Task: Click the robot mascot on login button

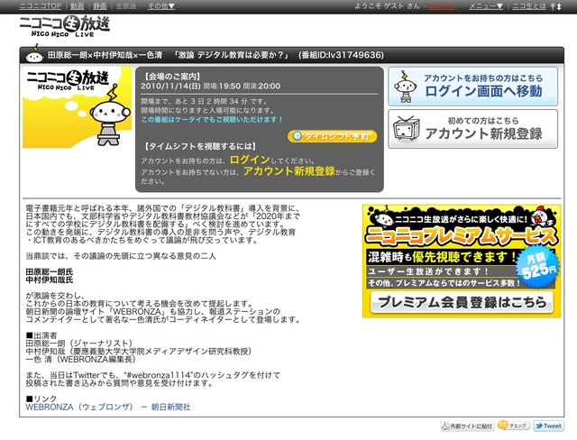Action: point(405,87)
